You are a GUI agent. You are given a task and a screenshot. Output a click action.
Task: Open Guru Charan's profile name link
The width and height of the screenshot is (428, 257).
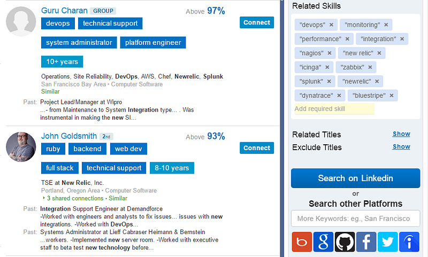point(64,11)
